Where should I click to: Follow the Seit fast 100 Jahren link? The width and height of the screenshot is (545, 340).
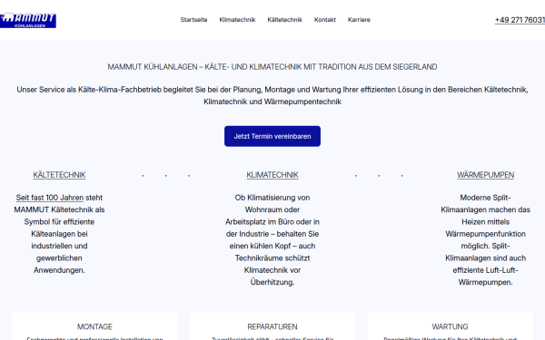pos(50,198)
